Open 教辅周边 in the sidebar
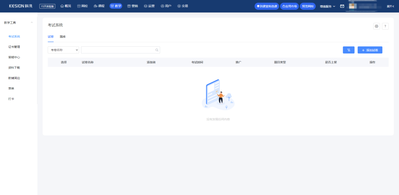Image resolution: width=399 pixels, height=195 pixels. point(14,78)
